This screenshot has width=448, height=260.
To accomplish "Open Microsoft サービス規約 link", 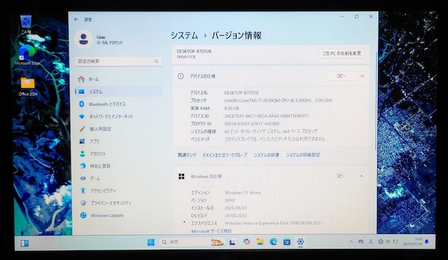I will pyautogui.click(x=211, y=231).
